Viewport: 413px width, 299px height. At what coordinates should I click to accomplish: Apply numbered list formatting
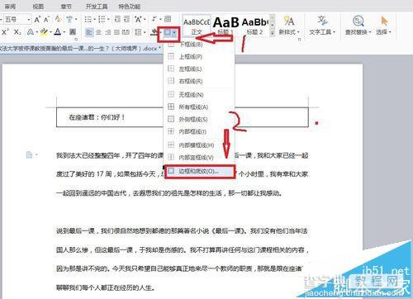(x=102, y=19)
